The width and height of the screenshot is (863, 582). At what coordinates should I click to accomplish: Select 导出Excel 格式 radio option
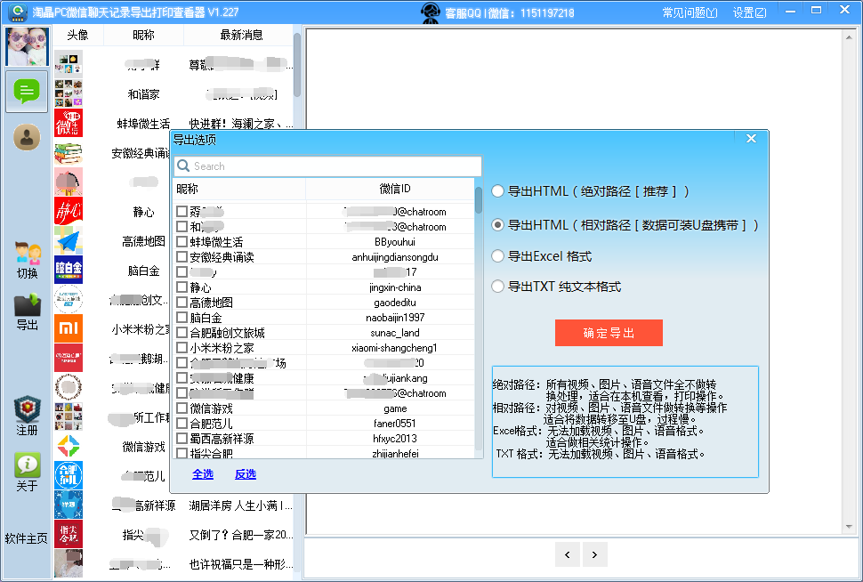[x=498, y=256]
